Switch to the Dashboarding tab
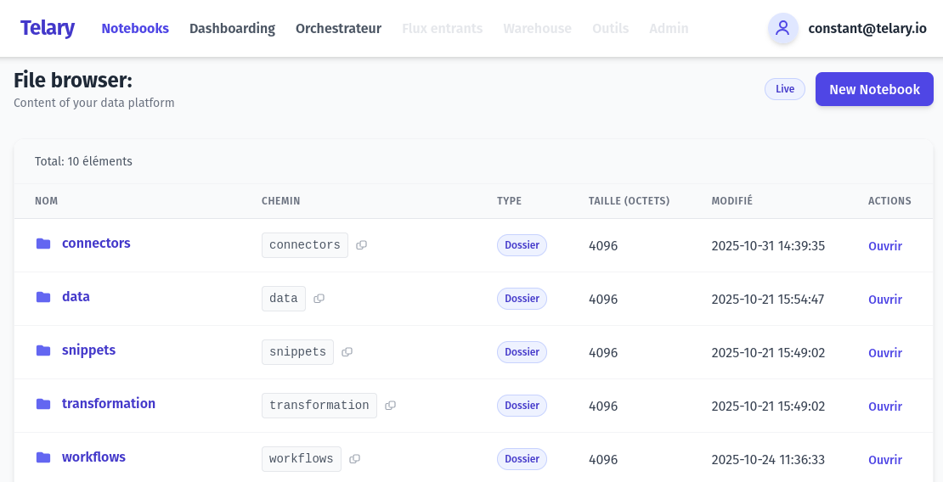 click(232, 28)
